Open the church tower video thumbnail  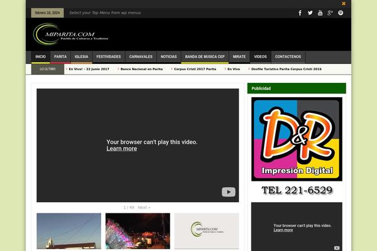pyautogui.click(x=68, y=231)
